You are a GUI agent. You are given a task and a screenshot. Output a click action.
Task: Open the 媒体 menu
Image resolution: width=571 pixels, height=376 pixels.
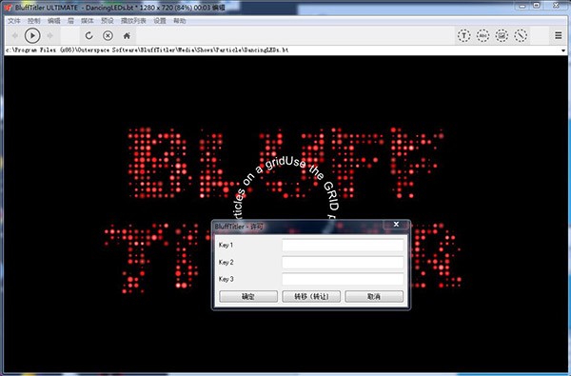(88, 21)
